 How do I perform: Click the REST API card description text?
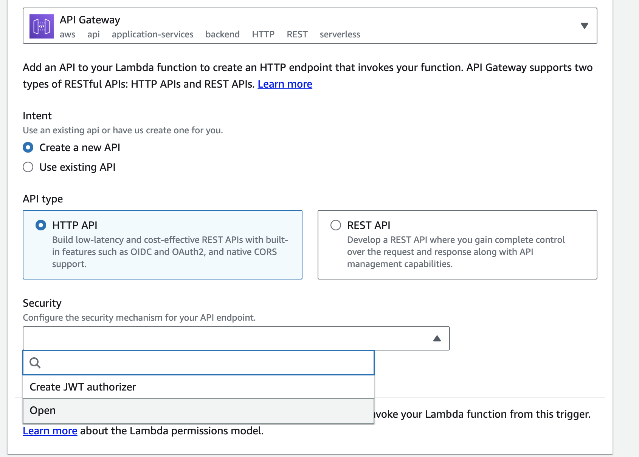point(456,252)
